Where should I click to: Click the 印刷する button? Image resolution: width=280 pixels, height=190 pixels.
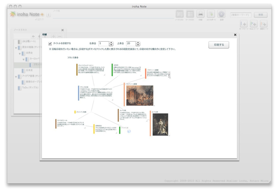coord(219,45)
